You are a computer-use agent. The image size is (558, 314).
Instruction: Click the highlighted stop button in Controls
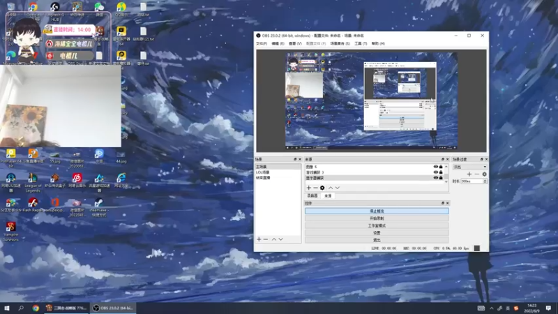(x=377, y=211)
